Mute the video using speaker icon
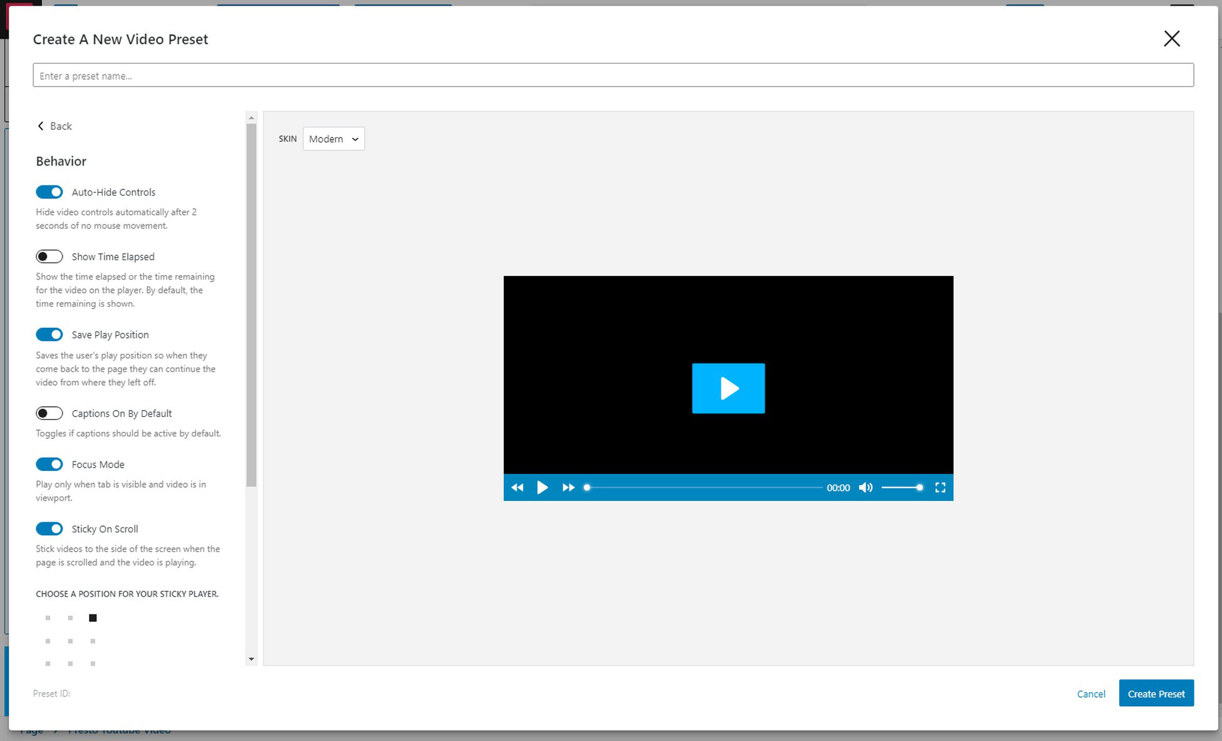This screenshot has height=741, width=1222. [x=867, y=487]
